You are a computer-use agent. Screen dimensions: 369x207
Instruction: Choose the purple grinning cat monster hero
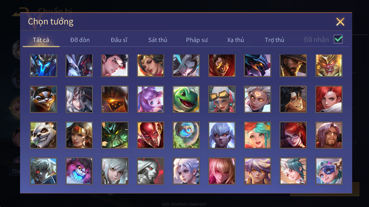(79, 171)
